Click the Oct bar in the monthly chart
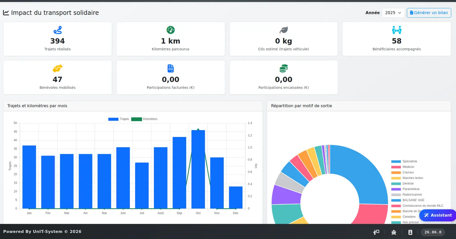Viewport: 456px width, 239px height. click(x=198, y=169)
